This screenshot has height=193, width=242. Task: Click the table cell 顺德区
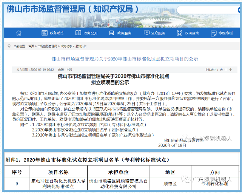pos(170,184)
